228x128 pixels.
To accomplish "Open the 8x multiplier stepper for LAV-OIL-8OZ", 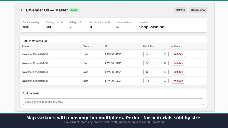I will click(156, 81).
